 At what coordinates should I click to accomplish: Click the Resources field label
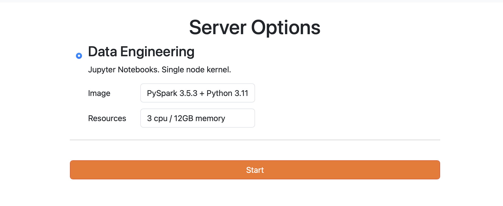pos(107,118)
